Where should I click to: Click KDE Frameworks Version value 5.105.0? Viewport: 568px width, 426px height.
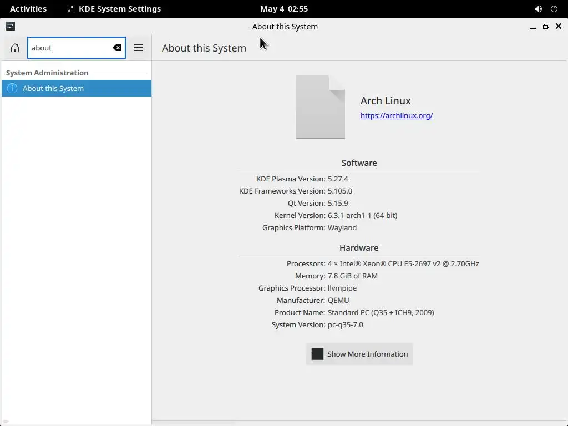coord(340,191)
